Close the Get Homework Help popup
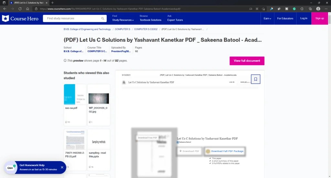This screenshot has height=178, width=331. 62,167
